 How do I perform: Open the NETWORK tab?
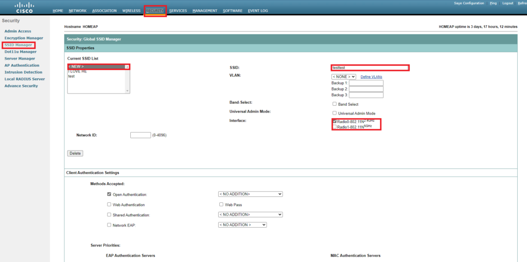(78, 11)
